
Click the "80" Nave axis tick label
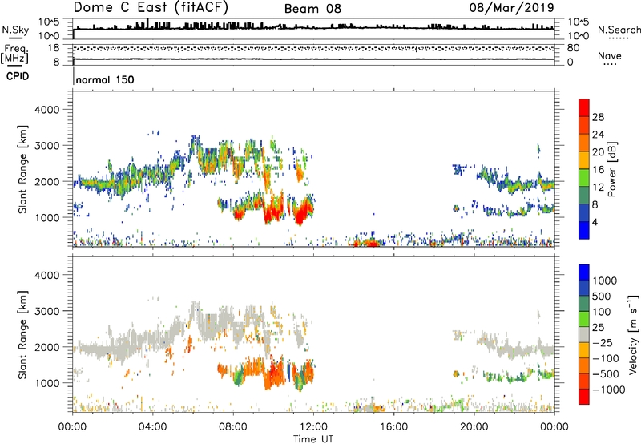pos(573,48)
